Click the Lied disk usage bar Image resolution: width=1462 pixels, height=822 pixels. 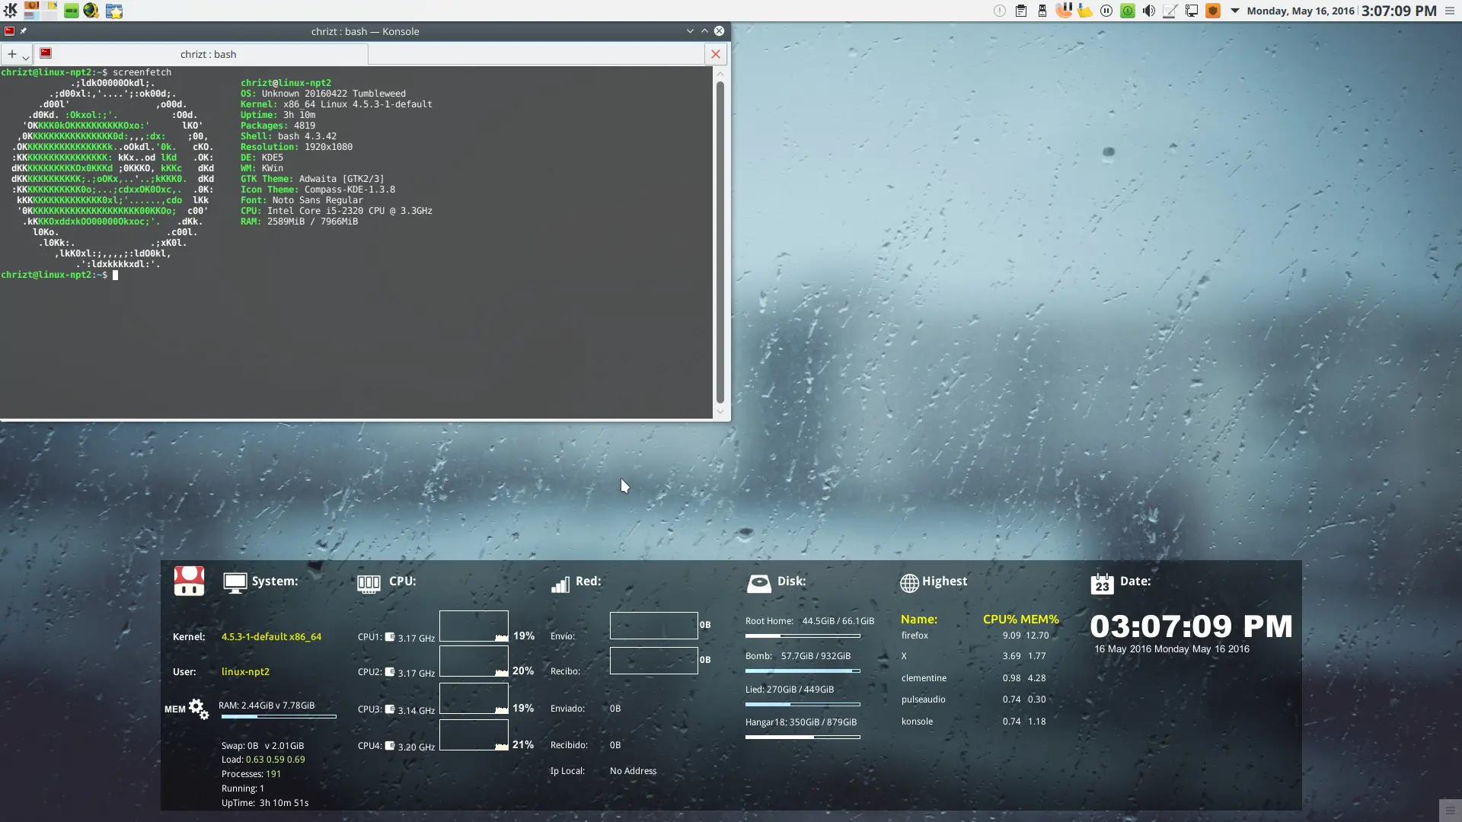(x=803, y=704)
